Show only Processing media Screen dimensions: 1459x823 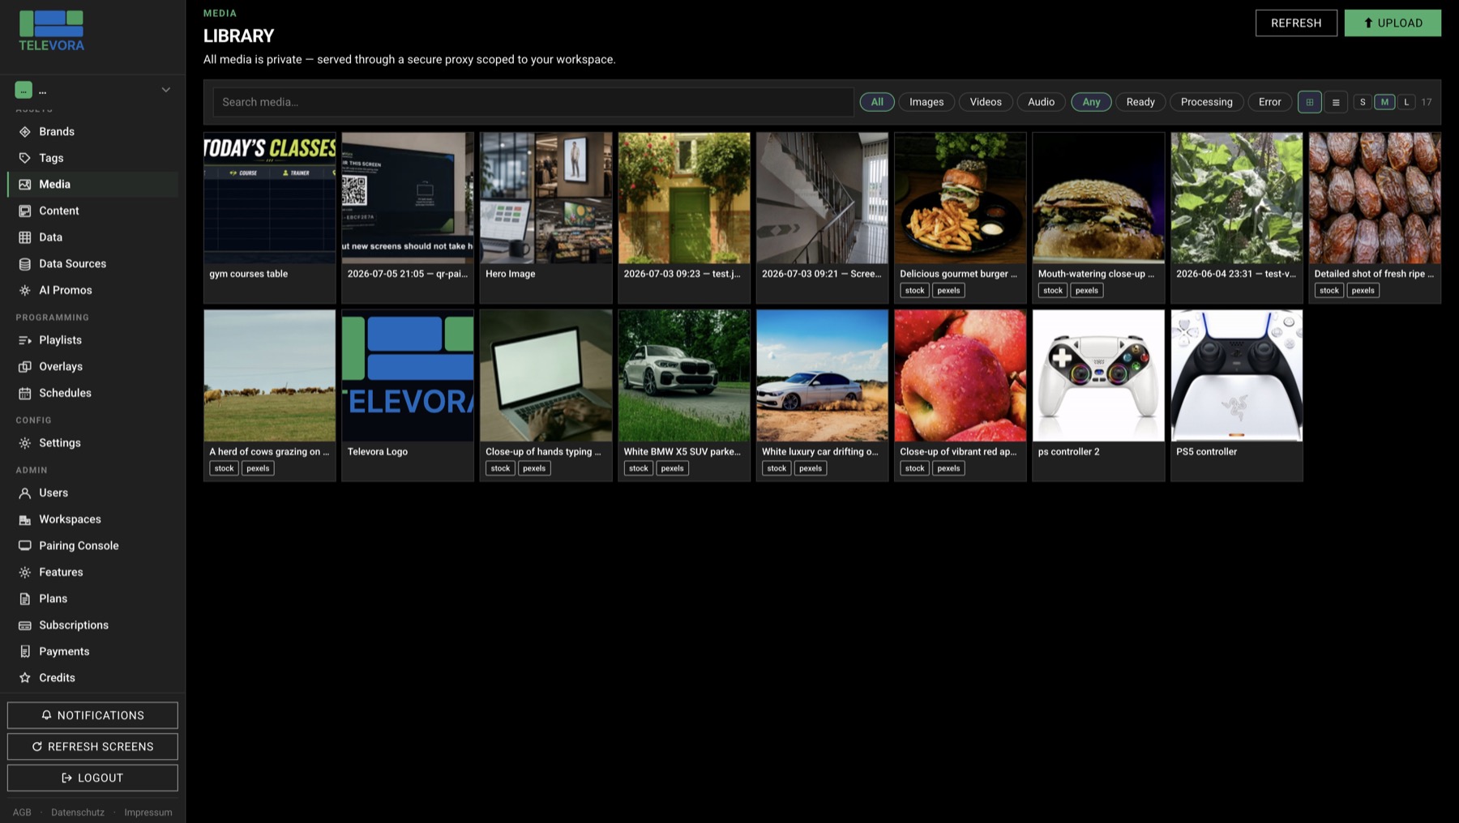1206,102
